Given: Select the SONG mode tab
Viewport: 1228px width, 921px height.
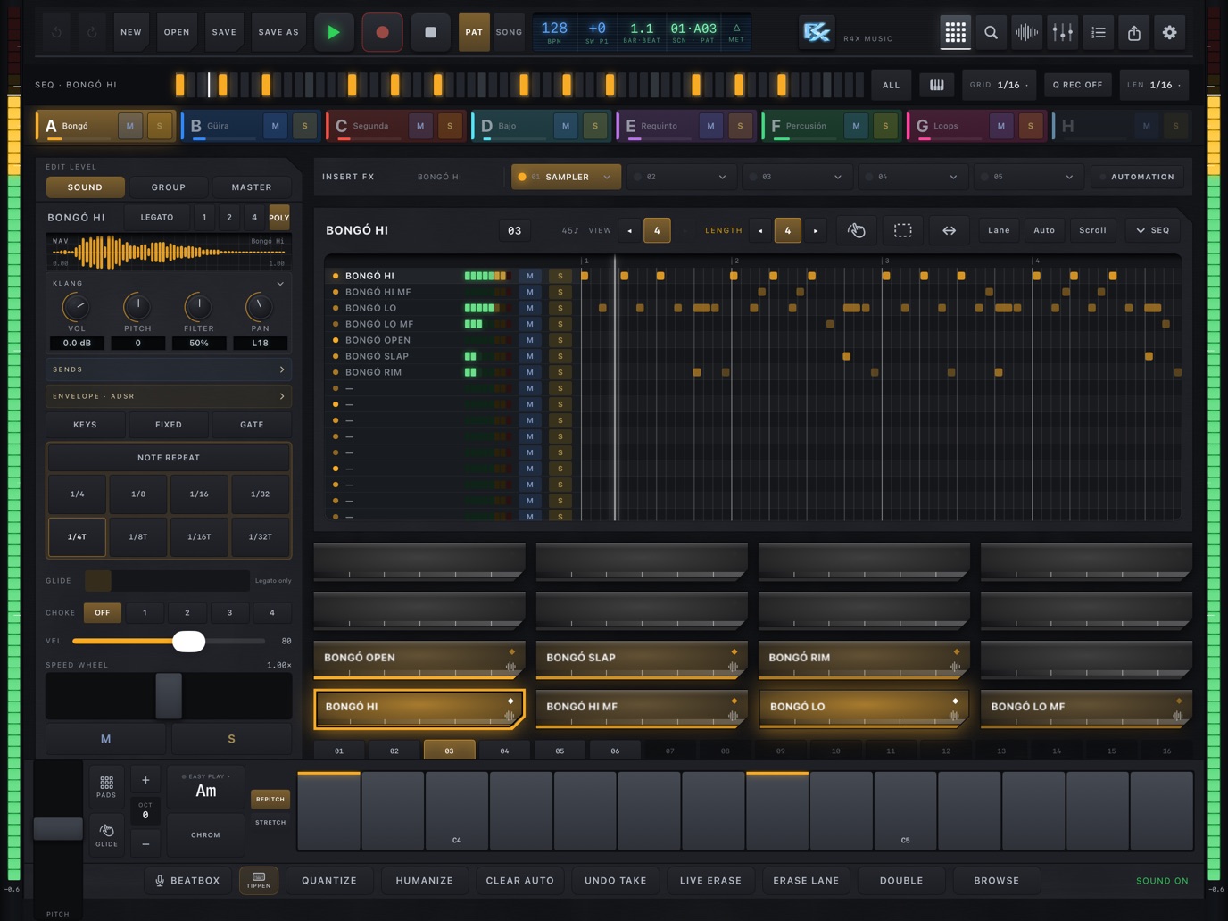Looking at the screenshot, I should [509, 32].
